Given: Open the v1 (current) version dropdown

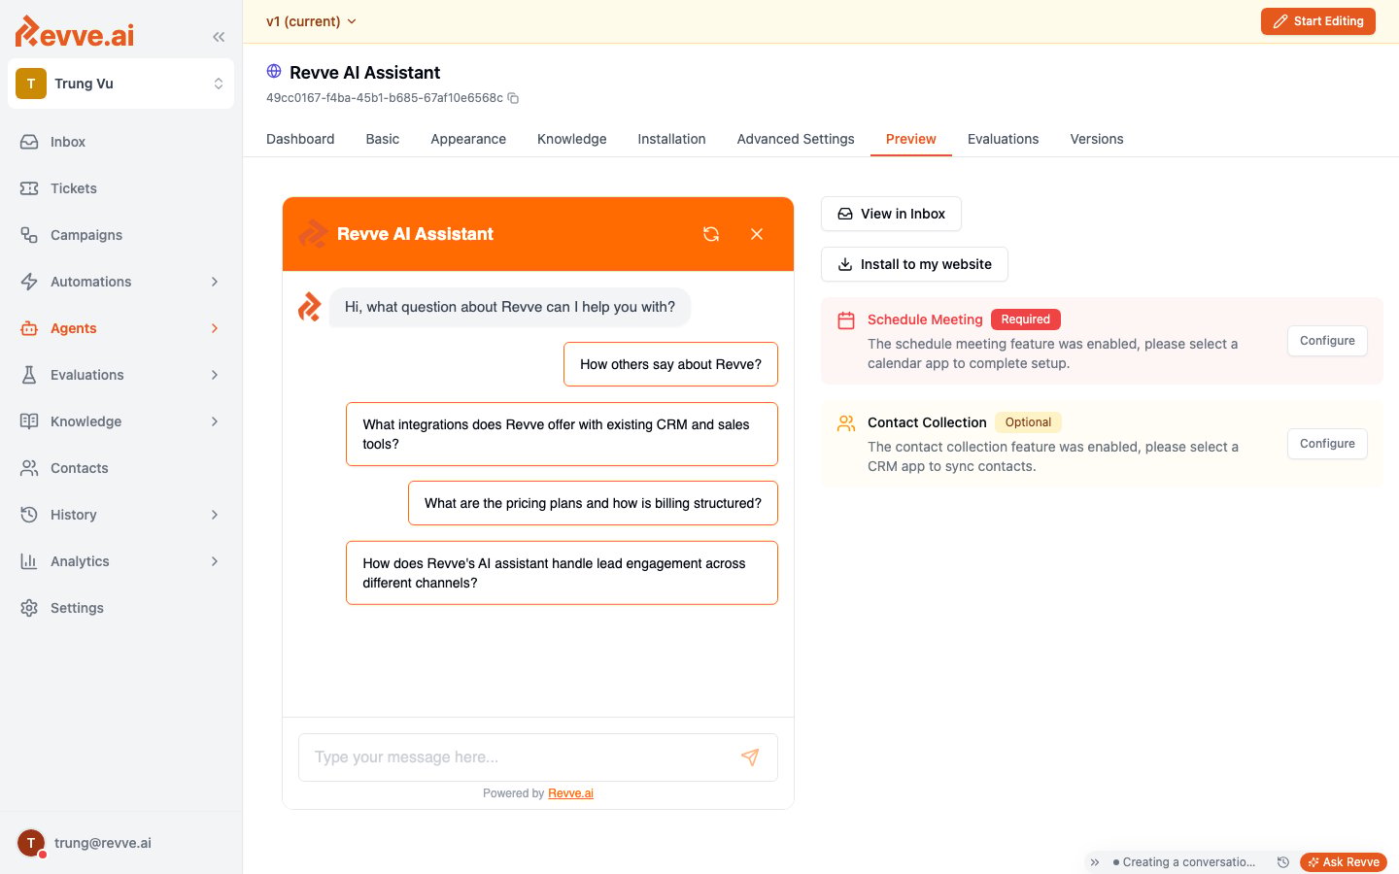Looking at the screenshot, I should tap(311, 21).
